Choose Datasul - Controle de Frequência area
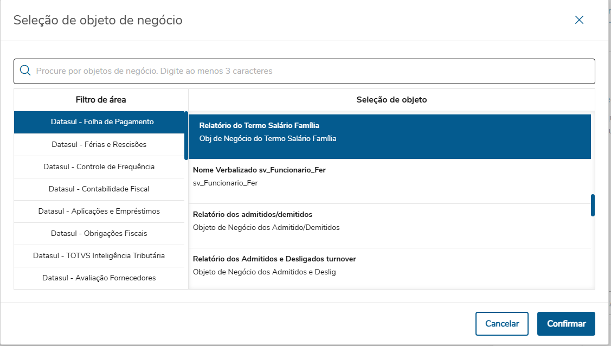The width and height of the screenshot is (611, 346). [x=99, y=167]
